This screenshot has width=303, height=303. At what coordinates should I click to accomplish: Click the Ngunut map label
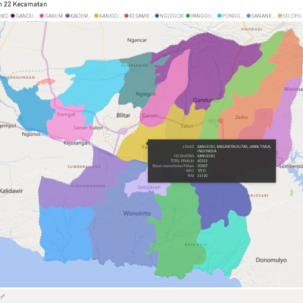click(31, 134)
